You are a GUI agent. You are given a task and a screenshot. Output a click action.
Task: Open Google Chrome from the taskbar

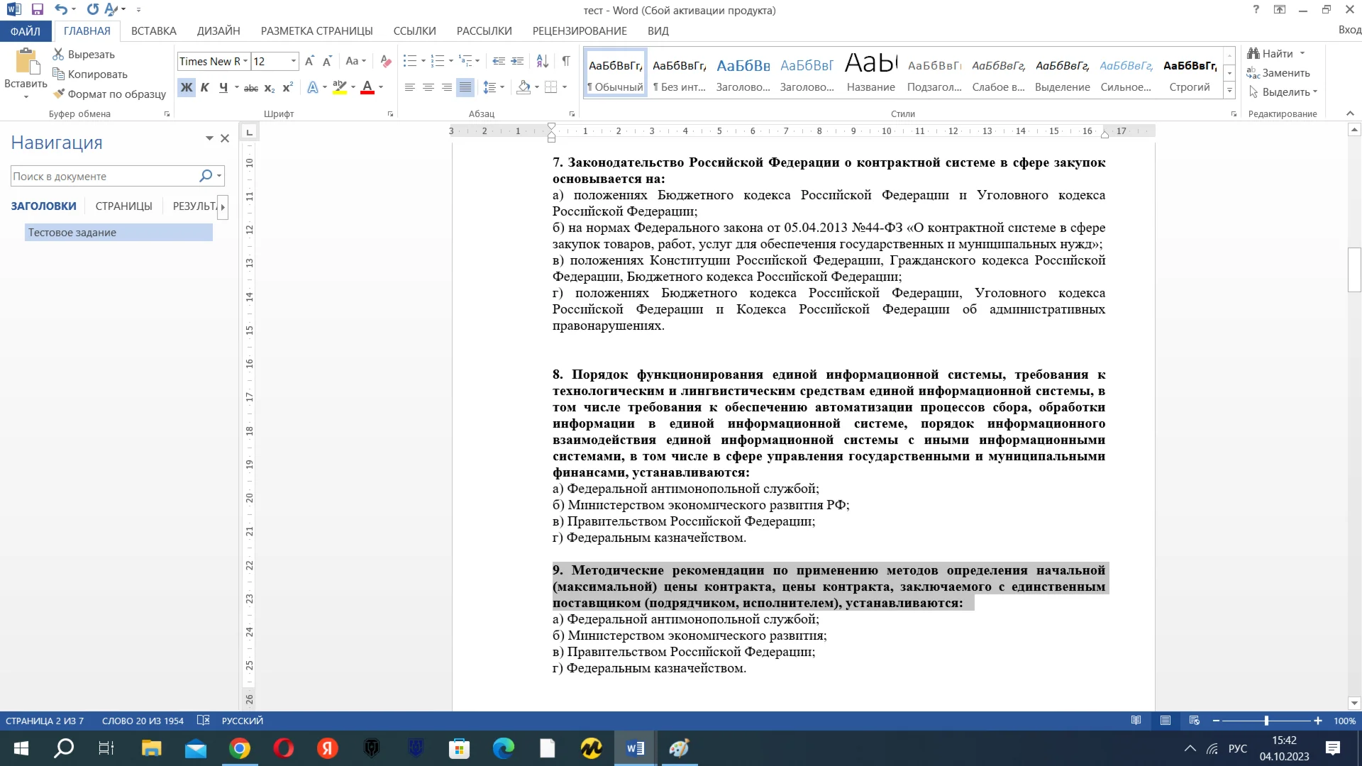(240, 748)
